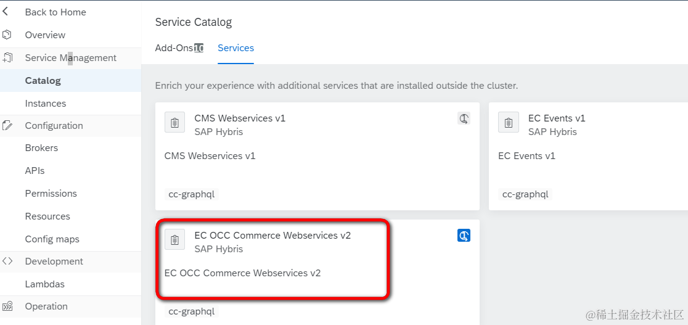Open Instances in the sidebar

click(46, 103)
